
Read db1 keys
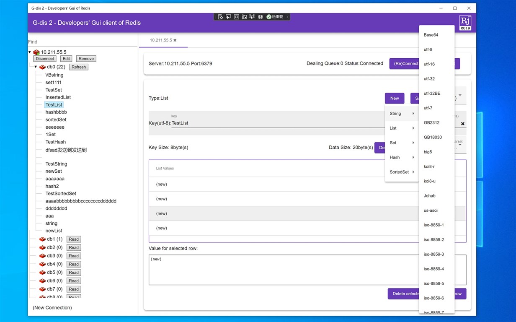[x=74, y=239]
